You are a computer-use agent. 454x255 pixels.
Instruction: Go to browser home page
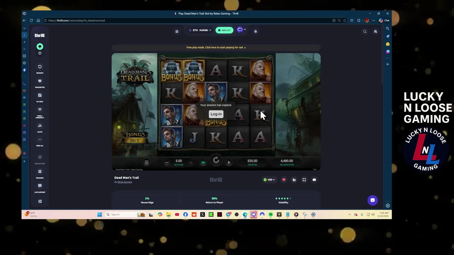pyautogui.click(x=38, y=21)
